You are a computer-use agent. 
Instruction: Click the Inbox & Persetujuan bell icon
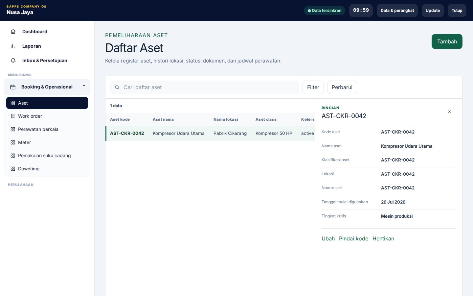point(13,61)
